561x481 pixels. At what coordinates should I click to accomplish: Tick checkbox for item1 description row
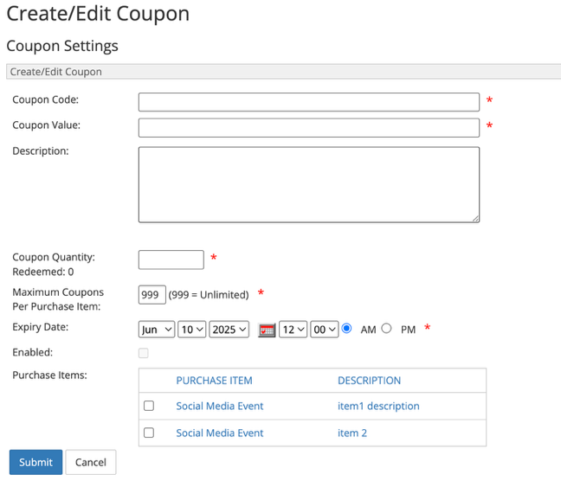(149, 406)
